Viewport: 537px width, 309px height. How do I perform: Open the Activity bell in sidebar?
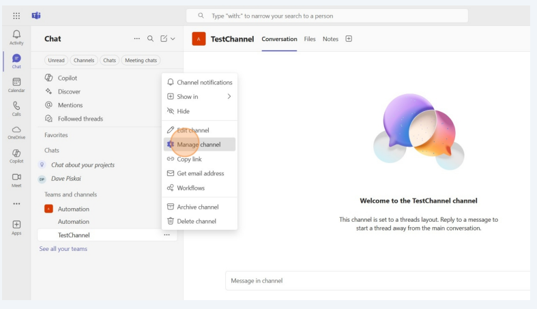tap(16, 37)
